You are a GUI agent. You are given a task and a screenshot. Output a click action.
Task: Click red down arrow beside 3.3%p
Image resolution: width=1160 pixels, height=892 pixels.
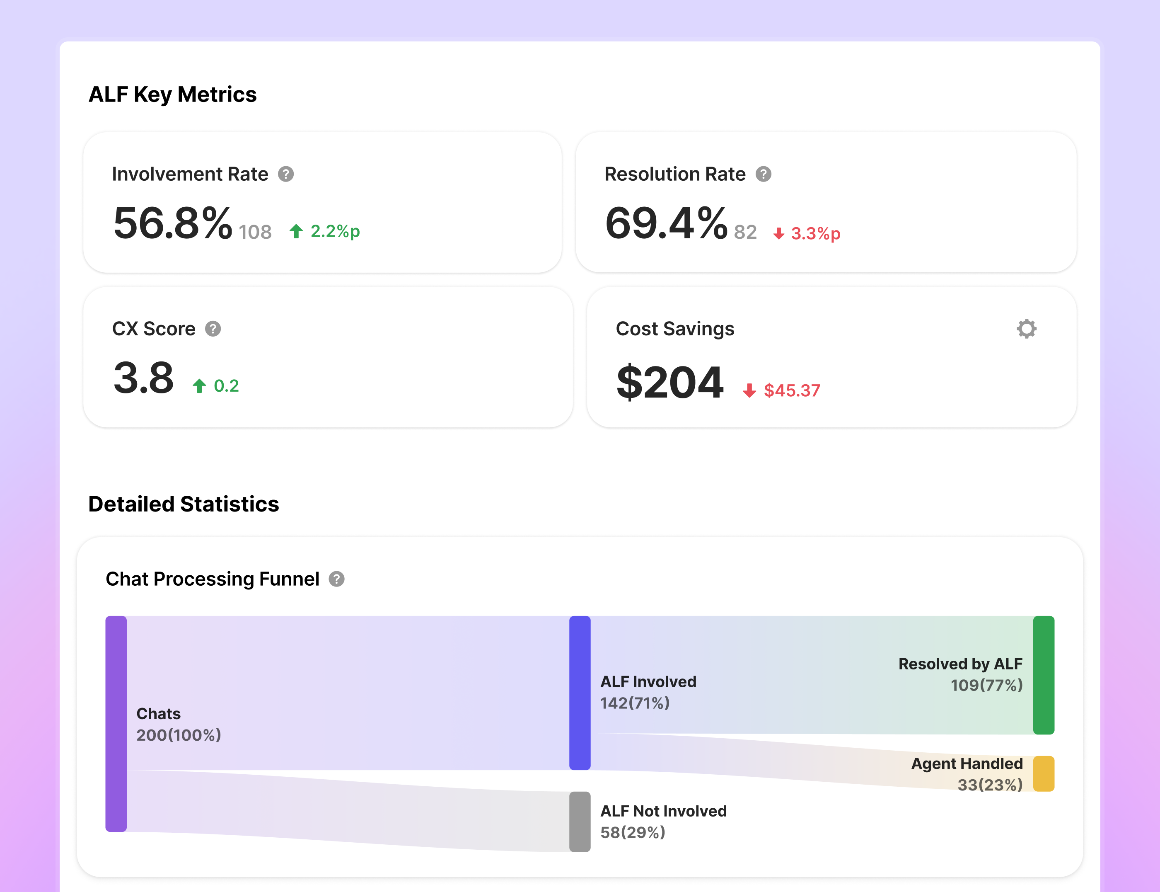click(778, 234)
